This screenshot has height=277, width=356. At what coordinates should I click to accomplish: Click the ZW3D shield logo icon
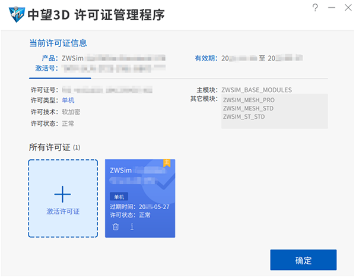[x=17, y=14]
